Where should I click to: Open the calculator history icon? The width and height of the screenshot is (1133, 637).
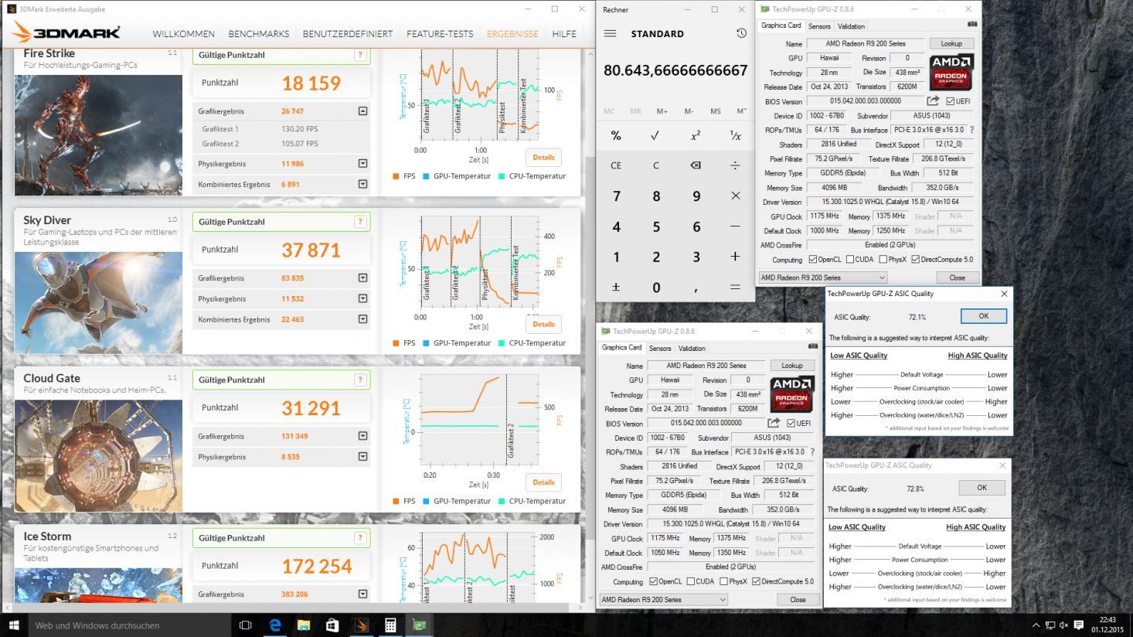[x=741, y=33]
